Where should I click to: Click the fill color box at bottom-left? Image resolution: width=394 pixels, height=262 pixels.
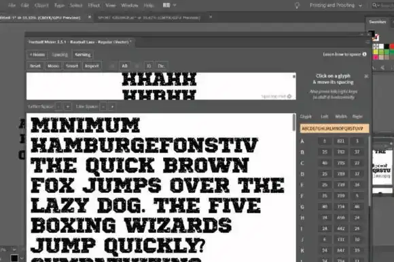coord(14,258)
